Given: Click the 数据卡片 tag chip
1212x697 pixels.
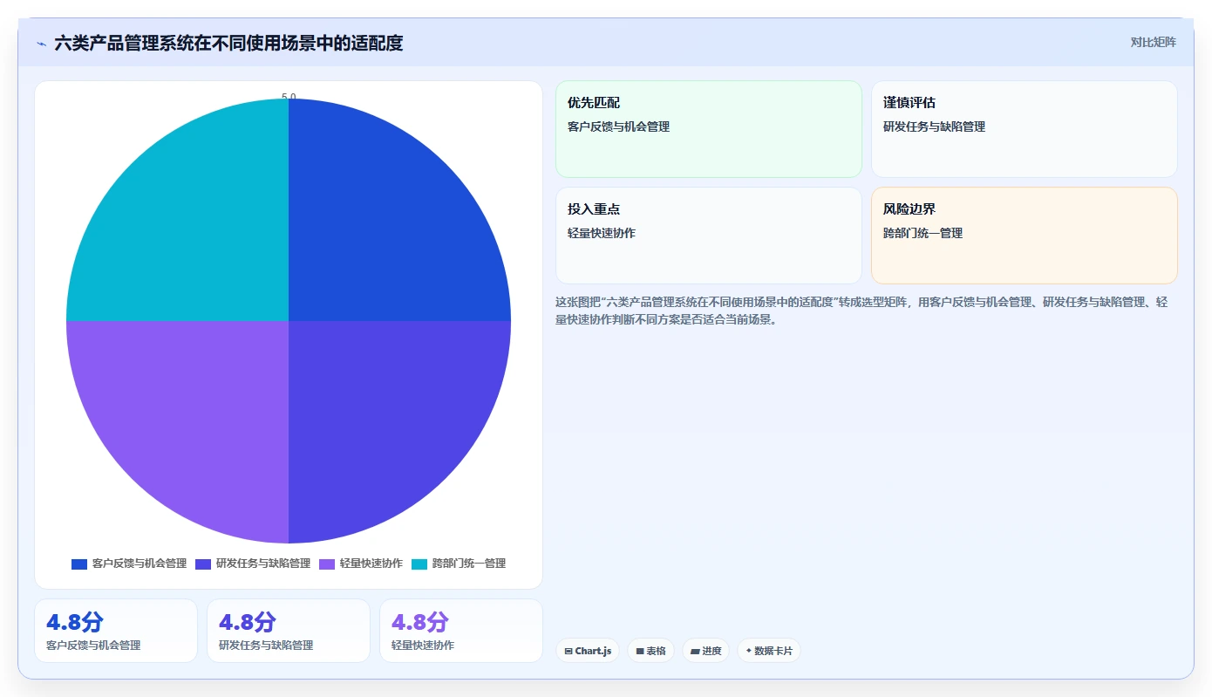Looking at the screenshot, I should coord(769,651).
